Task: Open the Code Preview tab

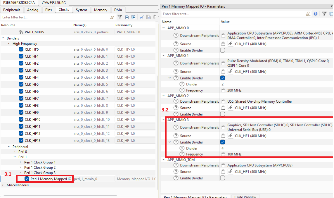Action: tap(245, 197)
